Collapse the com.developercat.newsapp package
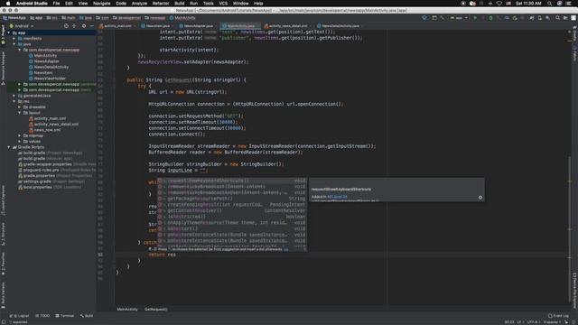Image resolution: width=578 pixels, height=325 pixels. click(x=20, y=50)
